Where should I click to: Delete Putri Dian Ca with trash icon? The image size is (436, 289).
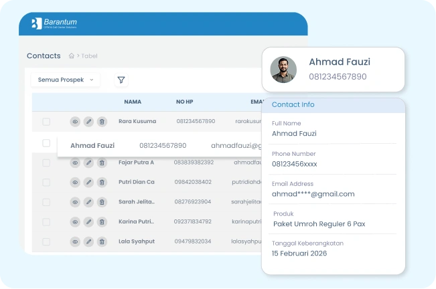coord(102,182)
